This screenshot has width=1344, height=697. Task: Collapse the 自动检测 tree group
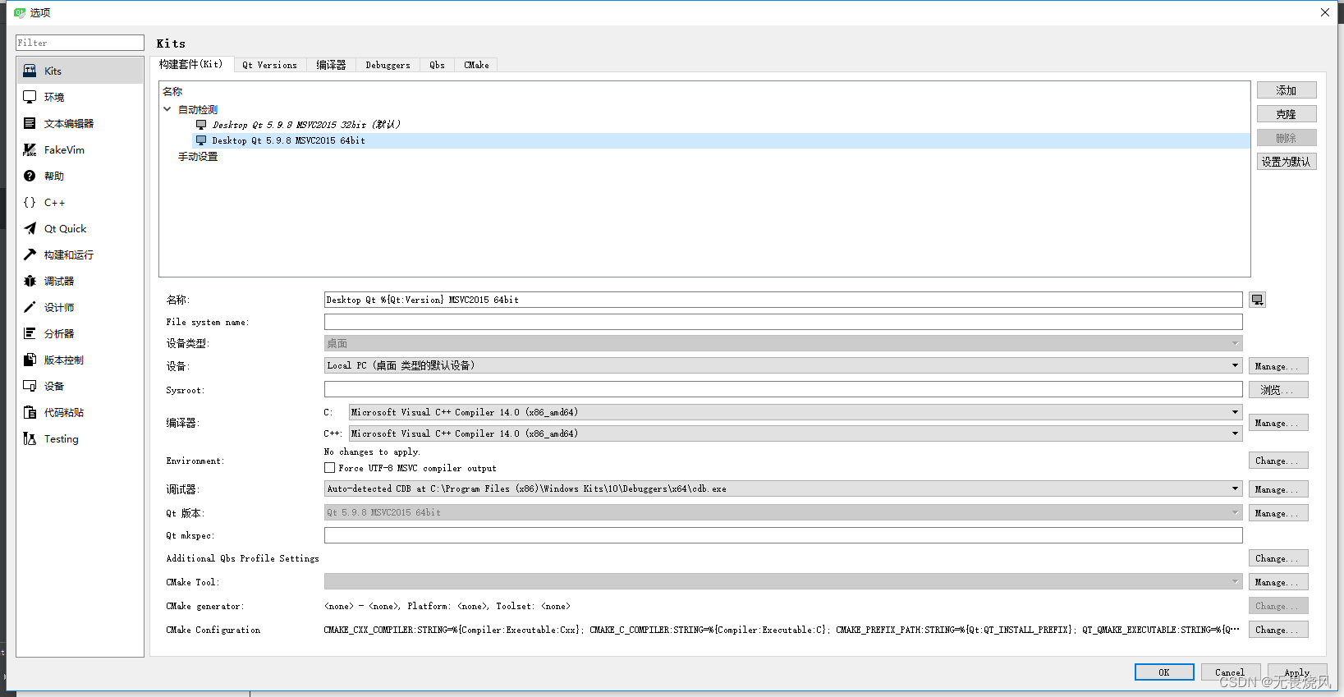pyautogui.click(x=167, y=109)
